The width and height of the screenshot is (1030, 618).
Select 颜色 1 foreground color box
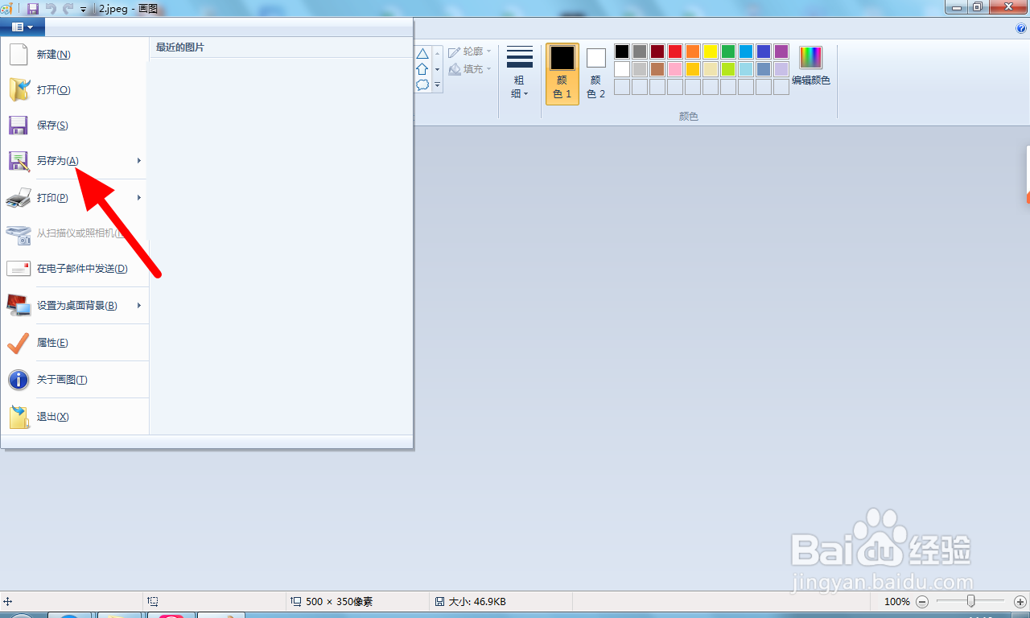coord(562,74)
